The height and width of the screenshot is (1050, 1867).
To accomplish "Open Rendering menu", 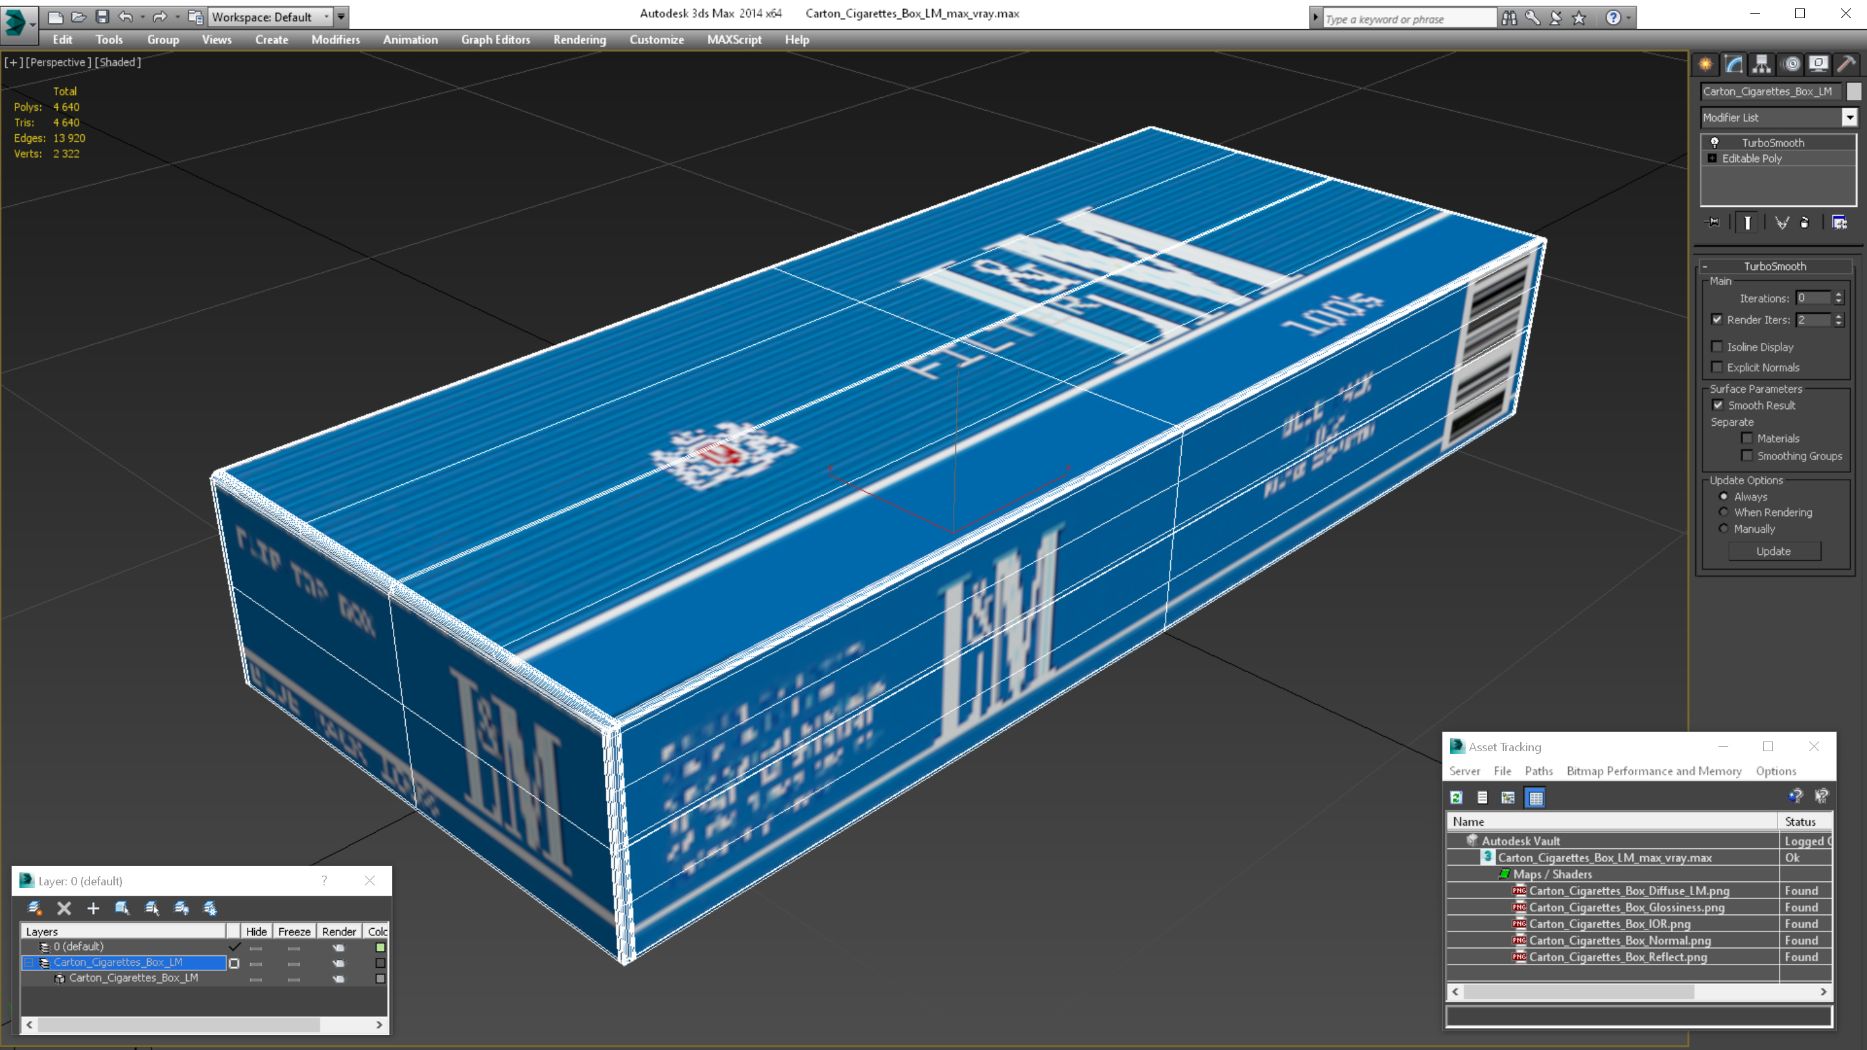I will coord(579,39).
